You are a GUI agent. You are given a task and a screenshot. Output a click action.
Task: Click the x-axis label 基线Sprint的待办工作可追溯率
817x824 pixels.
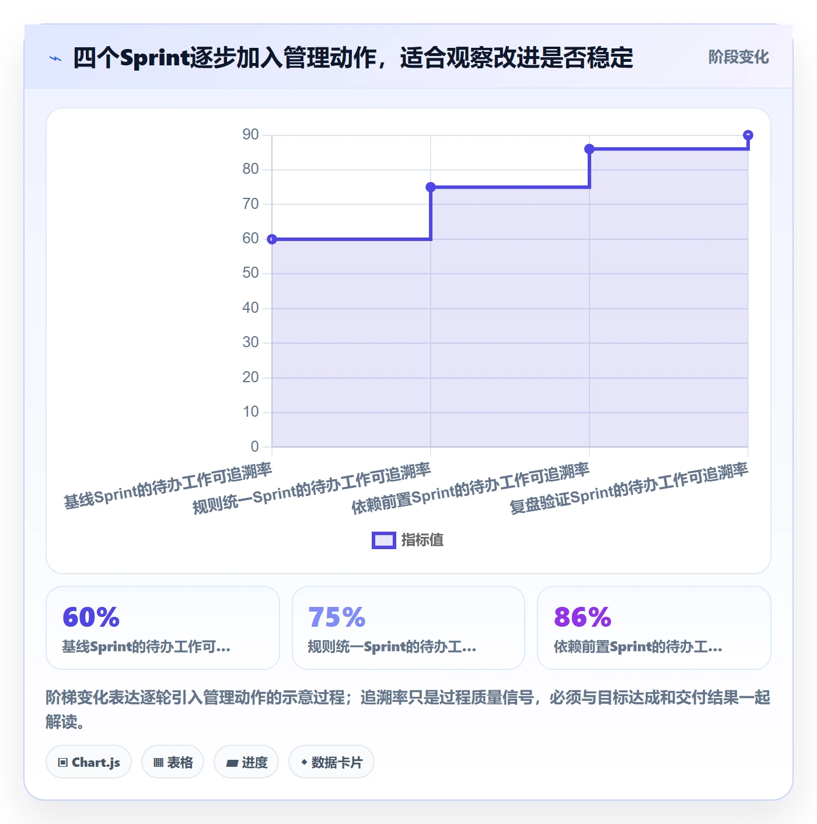168,486
